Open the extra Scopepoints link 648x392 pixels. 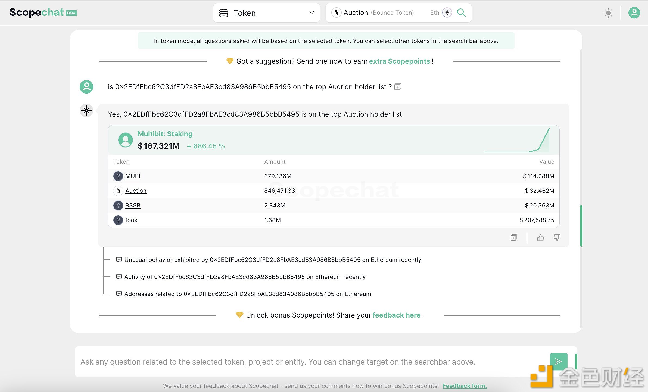click(x=400, y=61)
